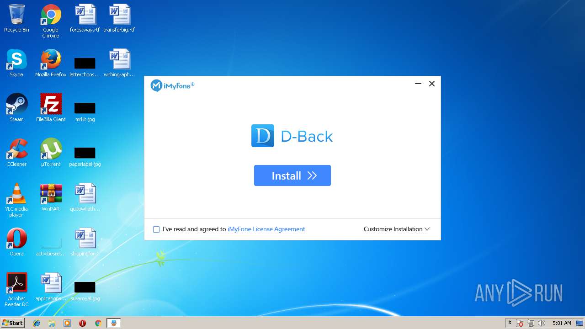Open network tray icon
Viewport: 585px width, 329px height.
click(531, 323)
